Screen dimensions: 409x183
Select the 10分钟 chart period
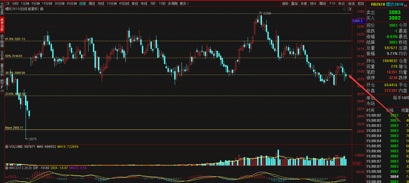(x=112, y=4)
